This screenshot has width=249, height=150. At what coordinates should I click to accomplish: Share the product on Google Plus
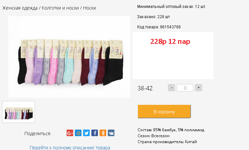pyautogui.click(x=70, y=133)
